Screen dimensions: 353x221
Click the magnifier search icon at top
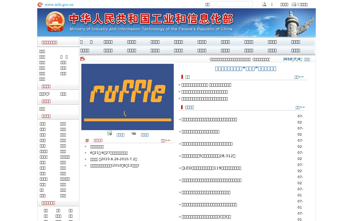264,4
